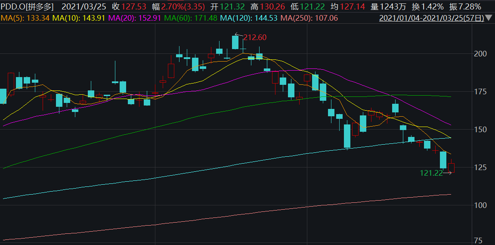Click the 121.22 low price marker
The image size is (495, 245).
coord(431,173)
